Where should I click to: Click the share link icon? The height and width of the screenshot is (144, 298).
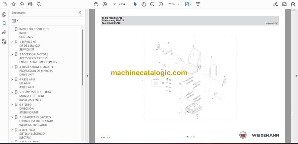(x=275, y=4)
